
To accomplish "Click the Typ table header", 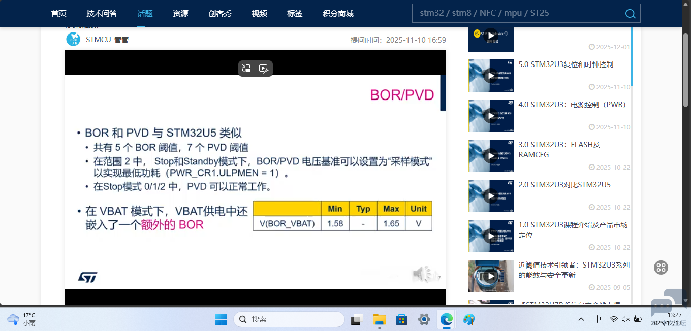I will click(x=363, y=209).
